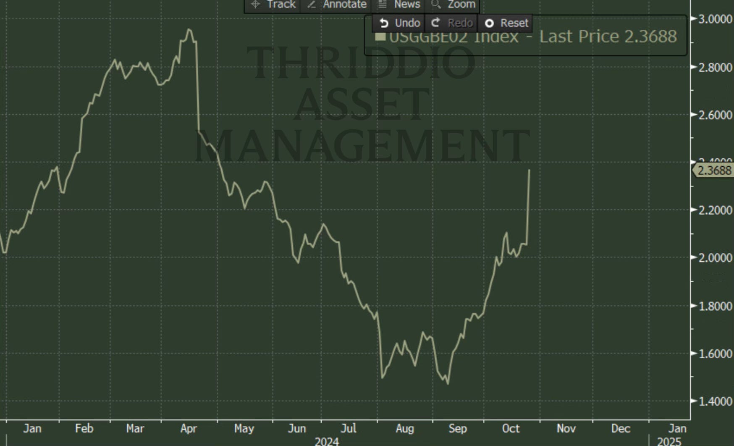
Task: Select the Annotate tool label
Action: coord(345,5)
